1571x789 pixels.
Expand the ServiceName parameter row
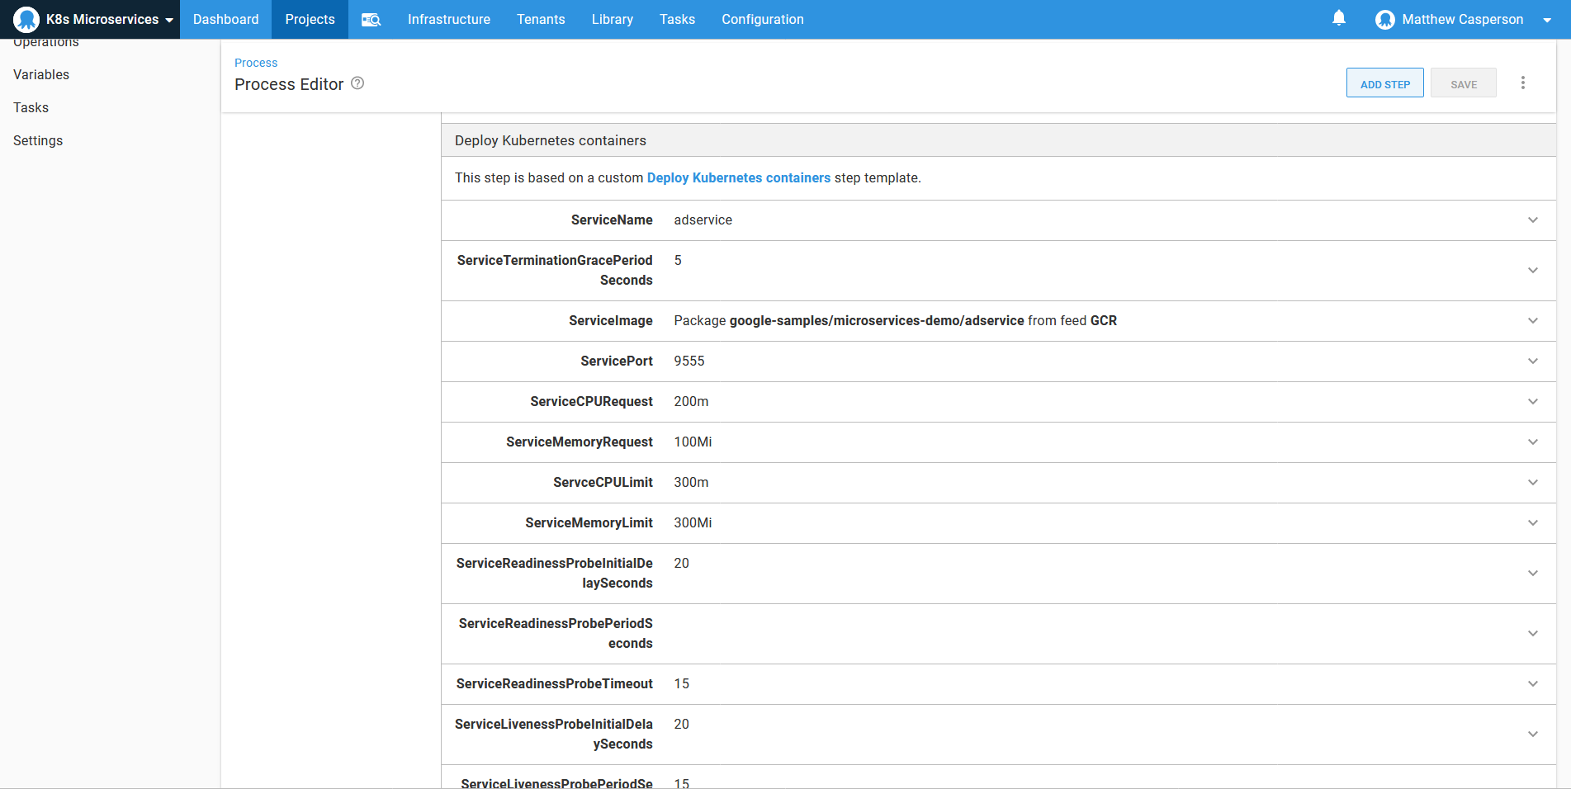pos(1533,220)
